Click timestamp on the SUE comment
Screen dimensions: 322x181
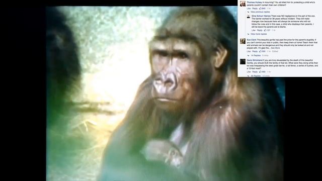[269, 72]
